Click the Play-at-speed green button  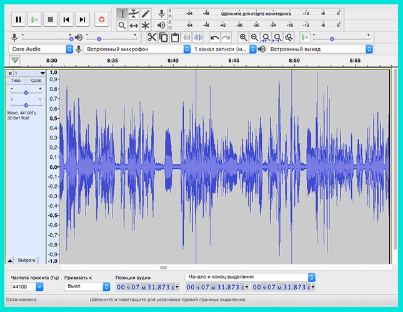pyautogui.click(x=305, y=38)
